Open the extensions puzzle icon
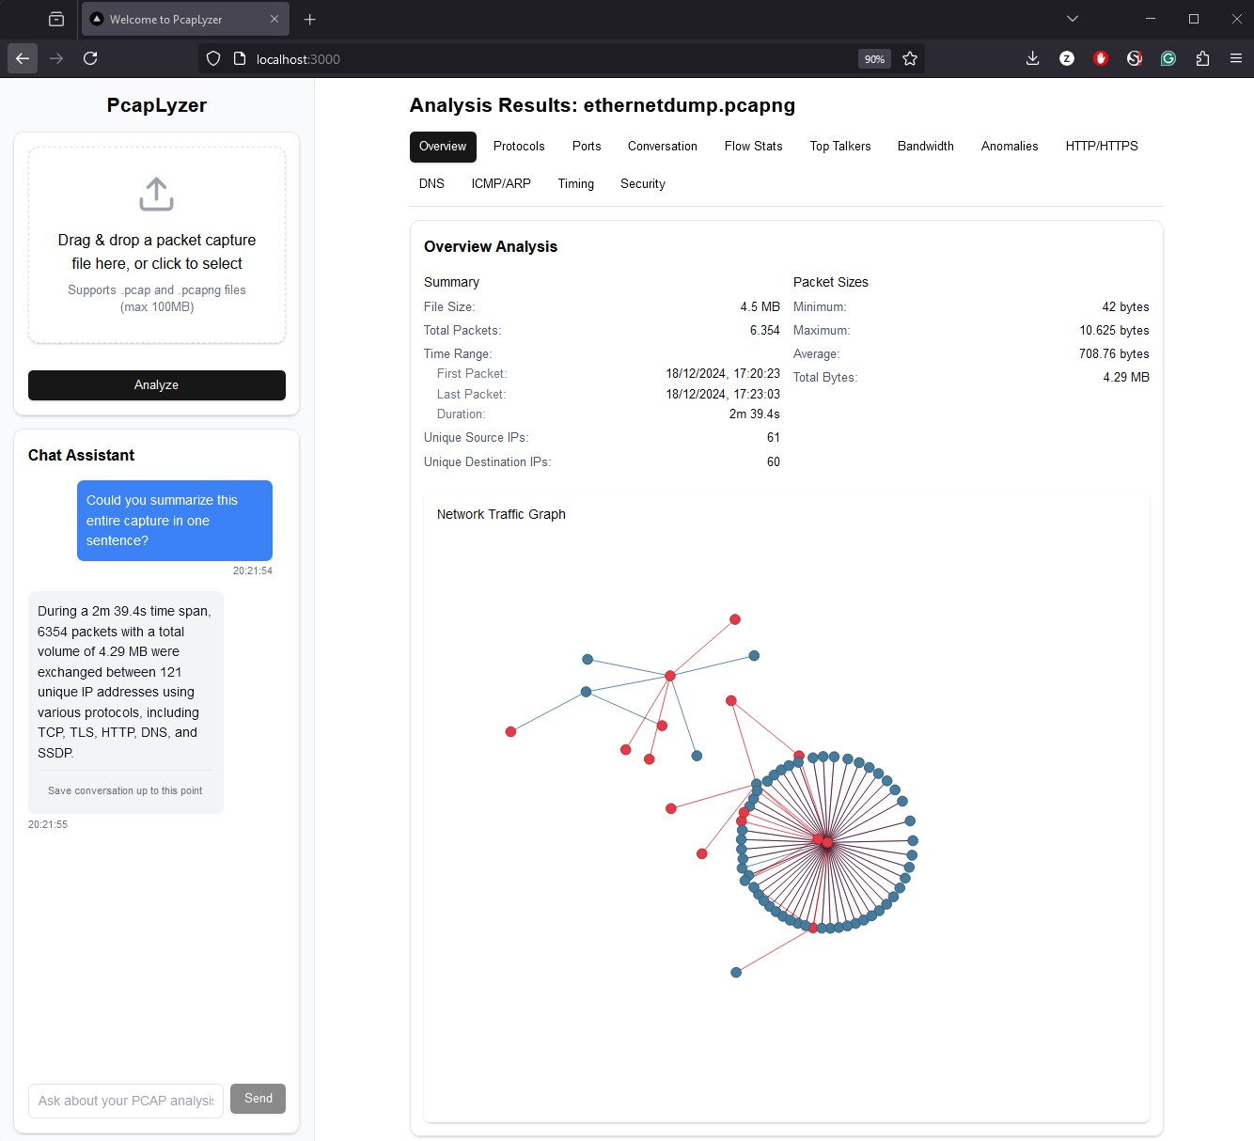Viewport: 1254px width, 1141px height. coord(1202,58)
